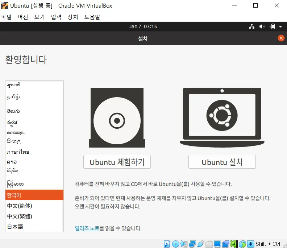Click the USB devices status icon

pyautogui.click(x=201, y=244)
